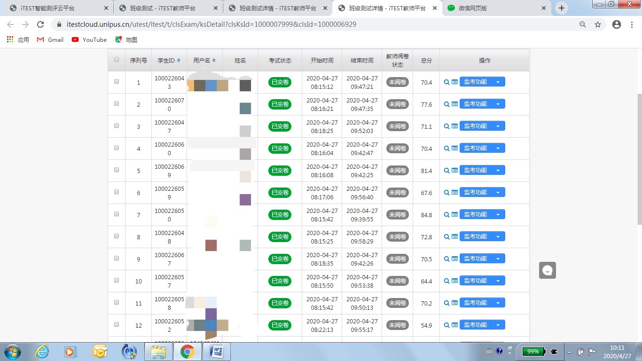Screen dimensions: 642x361
Task: Click the list detail icon in row 3
Action: (454, 126)
